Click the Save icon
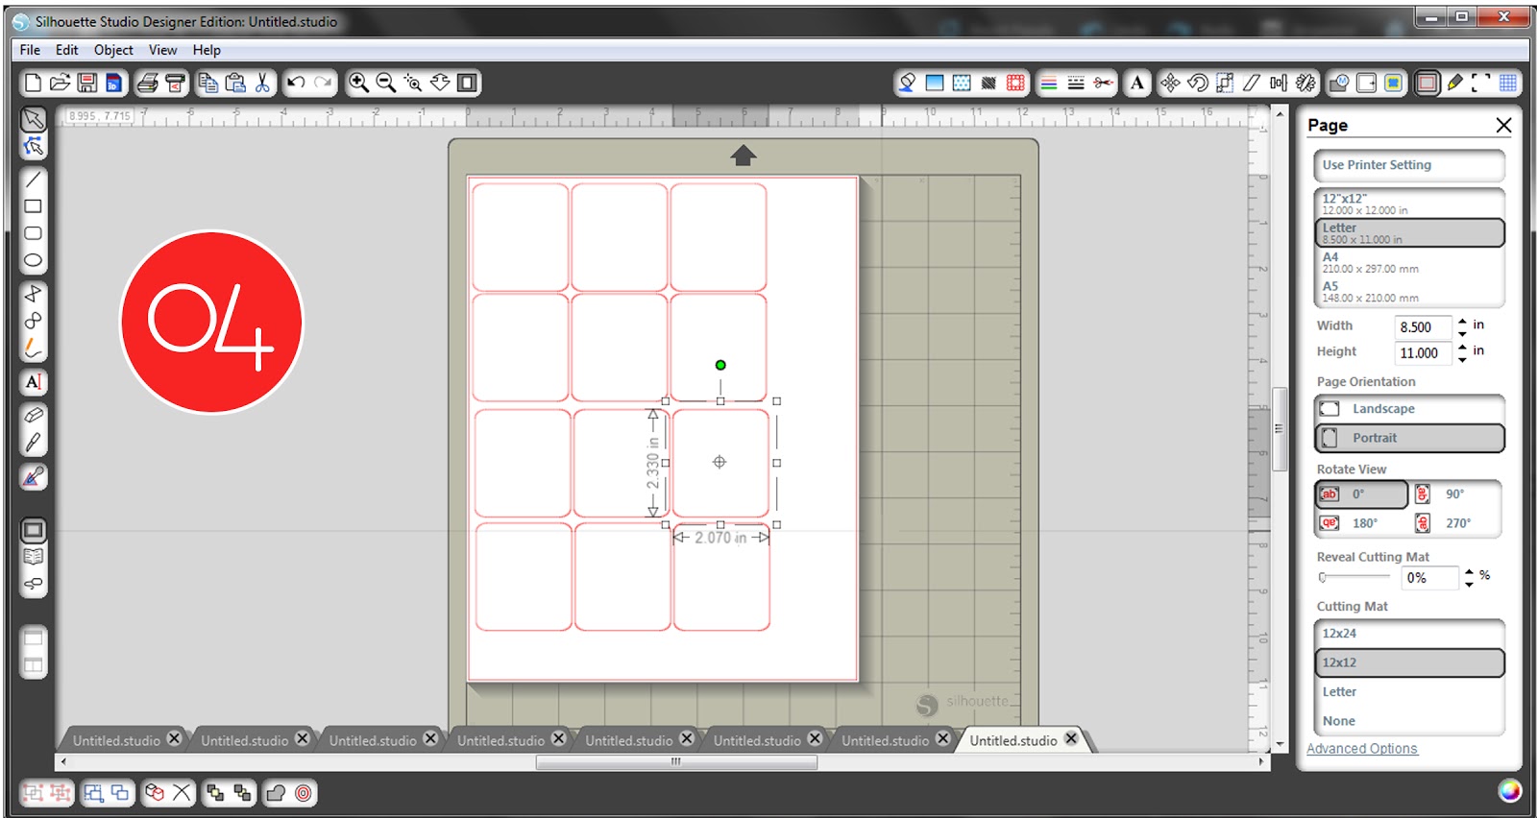The height and width of the screenshot is (818, 1537). (87, 84)
